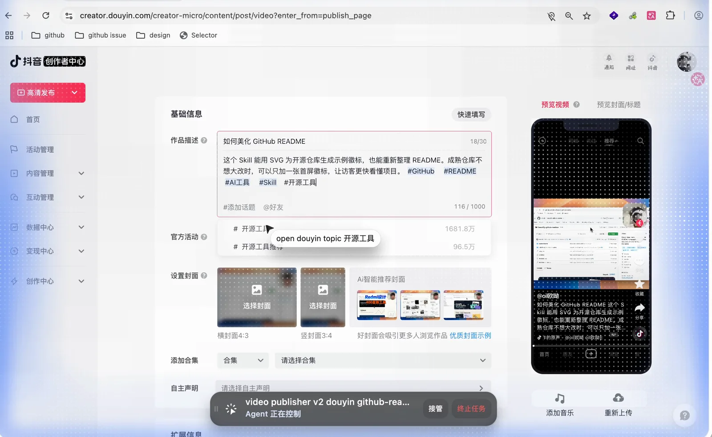Click the #GitHub hashtag in description
Screen dimensions: 712x437
click(x=421, y=171)
